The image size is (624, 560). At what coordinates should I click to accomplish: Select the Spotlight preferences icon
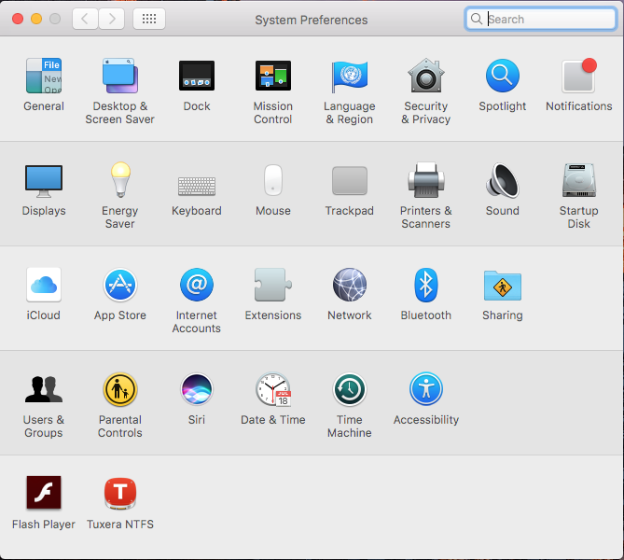pyautogui.click(x=503, y=77)
